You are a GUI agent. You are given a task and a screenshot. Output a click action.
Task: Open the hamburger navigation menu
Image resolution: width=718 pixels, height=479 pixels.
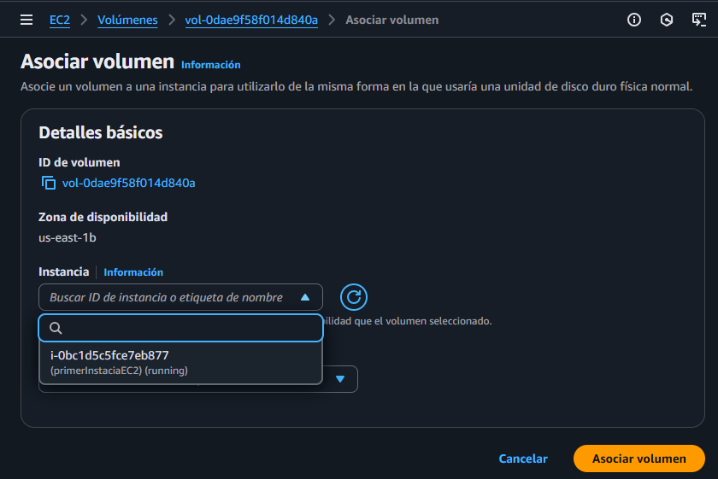tap(26, 20)
